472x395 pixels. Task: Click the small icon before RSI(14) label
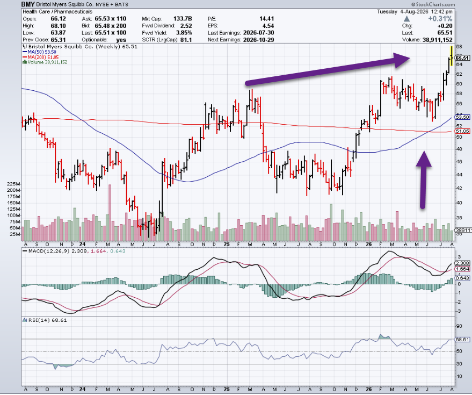click(x=25, y=320)
